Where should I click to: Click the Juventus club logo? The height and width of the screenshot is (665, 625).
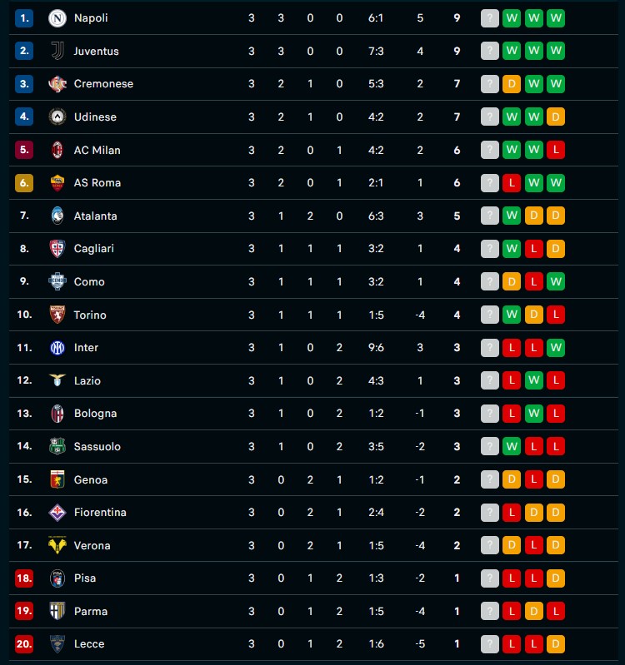pyautogui.click(x=57, y=51)
